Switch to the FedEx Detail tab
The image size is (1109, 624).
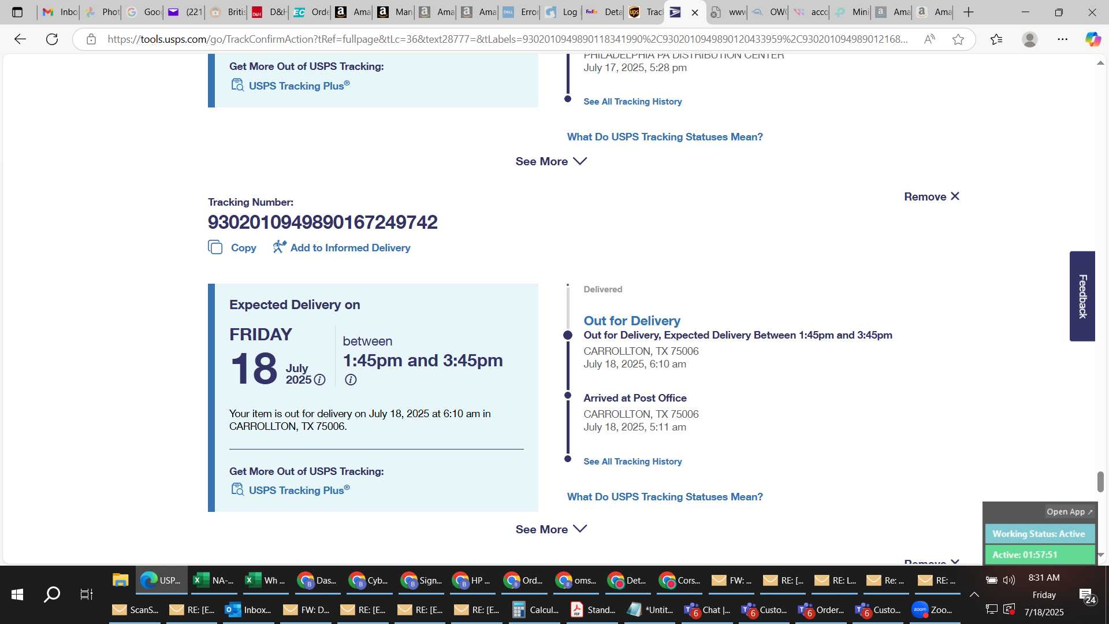[604, 12]
